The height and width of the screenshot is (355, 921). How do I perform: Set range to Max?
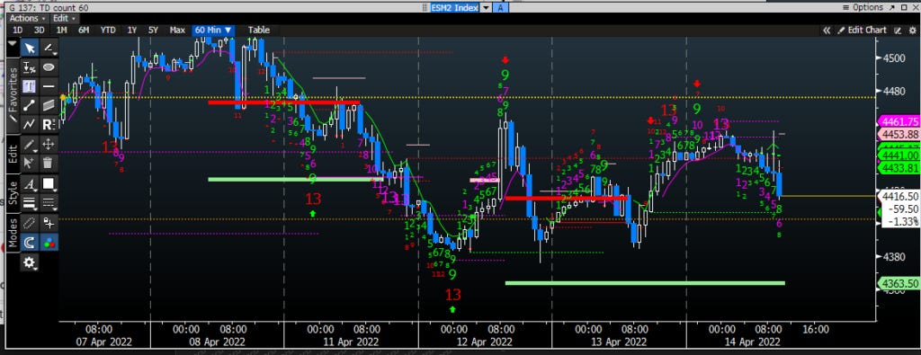177,30
